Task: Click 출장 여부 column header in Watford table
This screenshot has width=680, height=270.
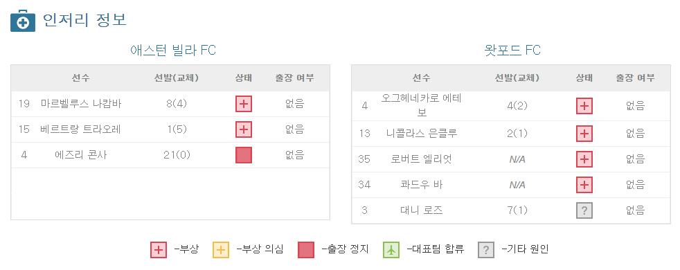Action: pyautogui.click(x=635, y=78)
